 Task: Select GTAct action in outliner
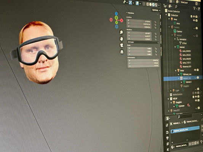184,43
